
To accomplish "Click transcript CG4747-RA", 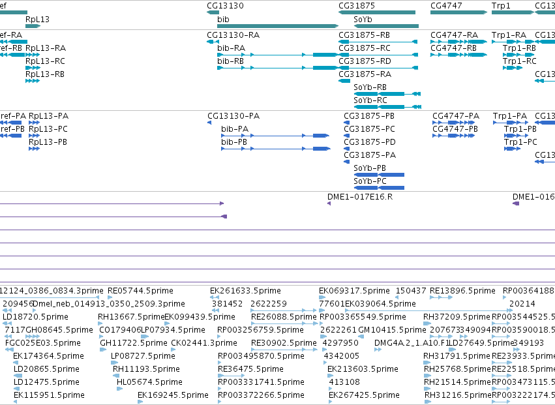I will point(454,35).
